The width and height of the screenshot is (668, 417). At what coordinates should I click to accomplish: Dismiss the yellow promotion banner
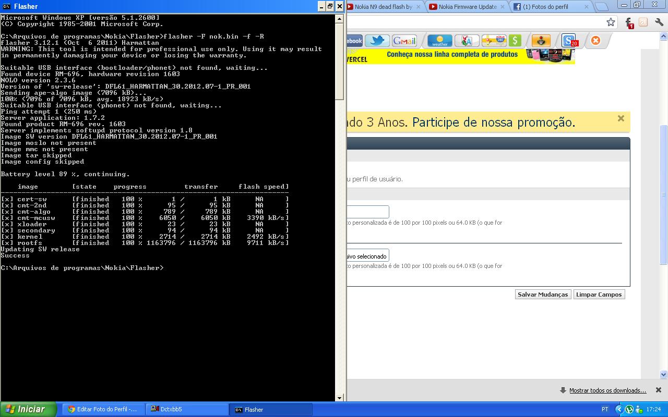(x=621, y=118)
